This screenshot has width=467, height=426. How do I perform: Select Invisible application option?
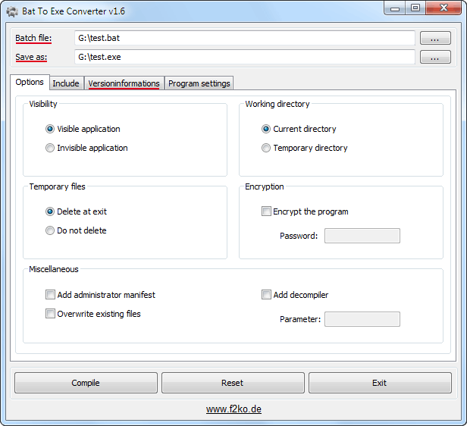coord(50,149)
